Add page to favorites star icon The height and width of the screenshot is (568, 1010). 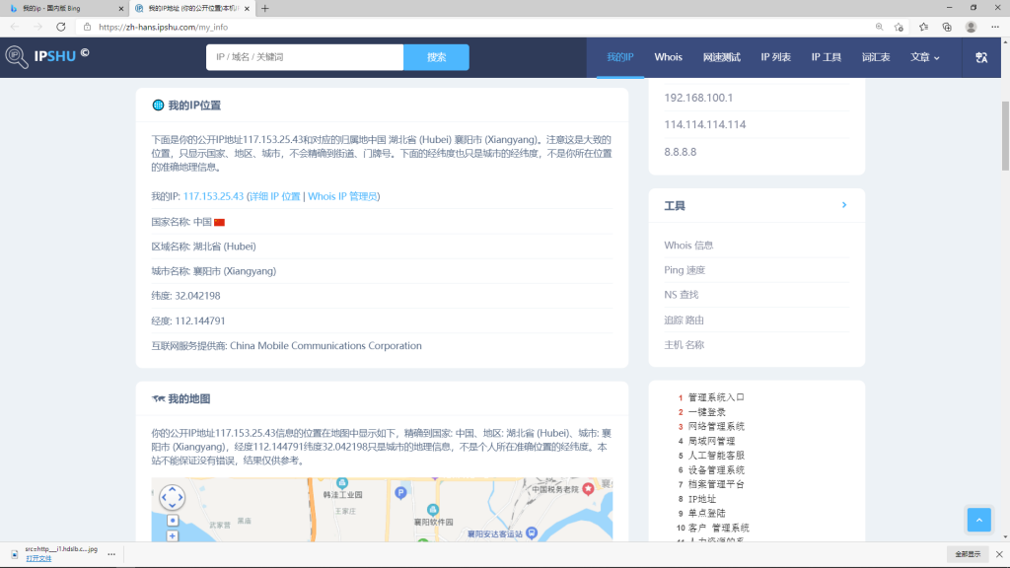(899, 27)
